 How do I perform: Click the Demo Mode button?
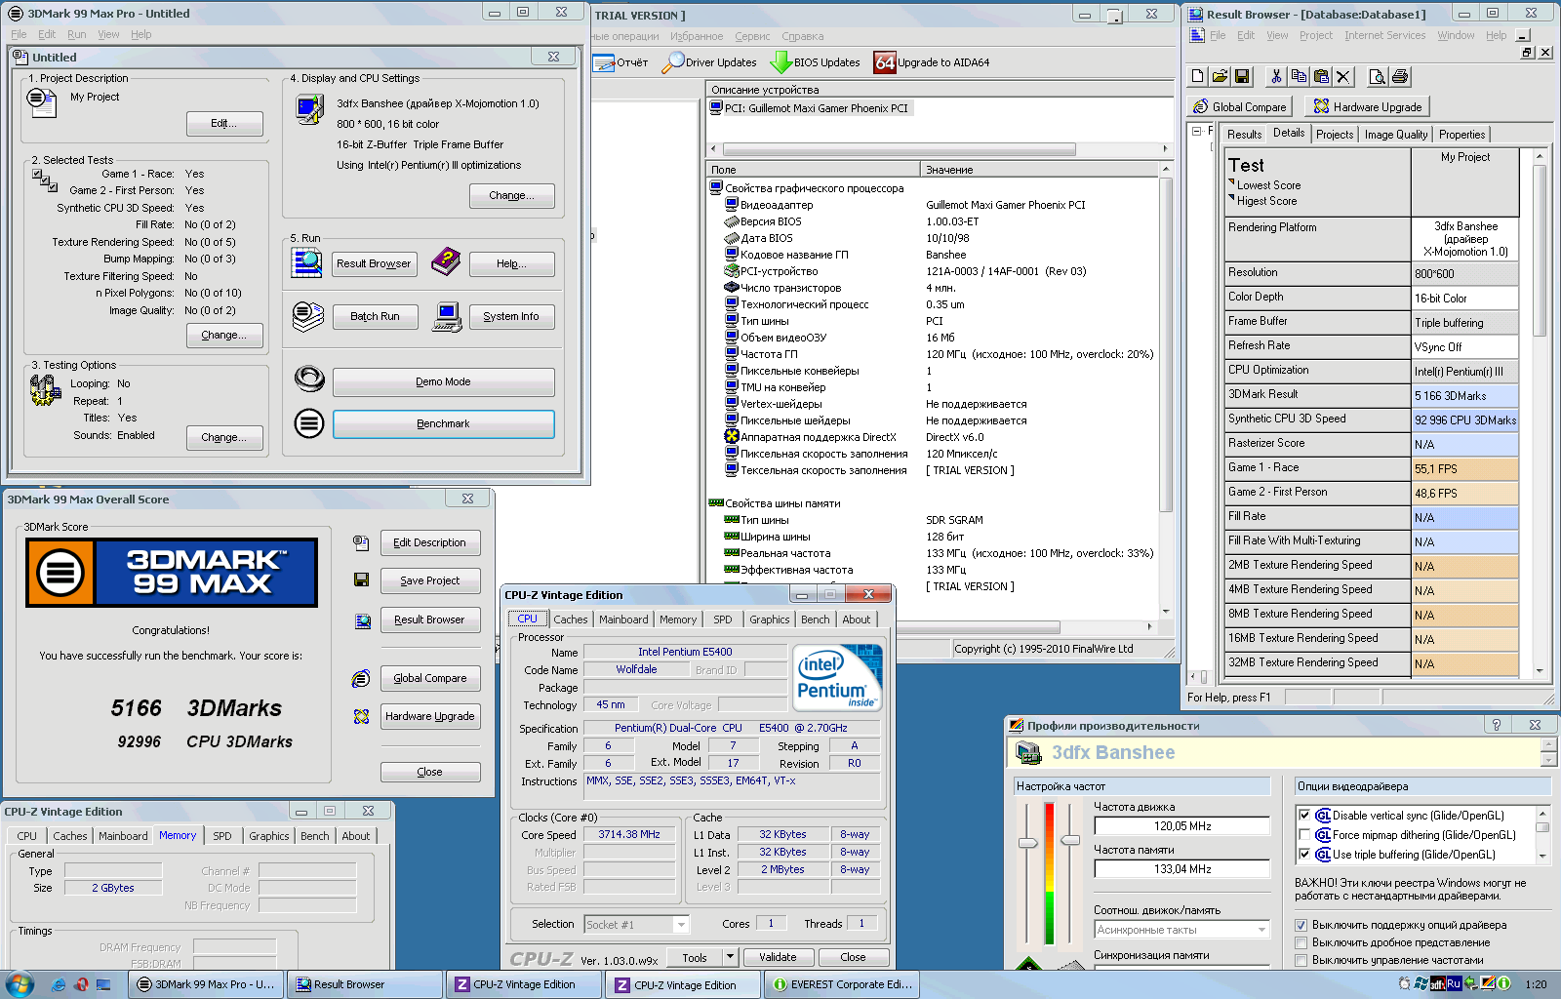click(x=443, y=381)
